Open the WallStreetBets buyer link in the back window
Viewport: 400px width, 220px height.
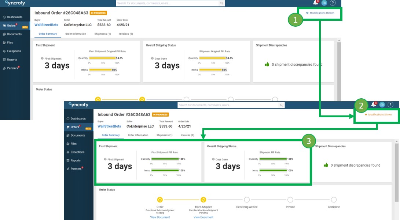pyautogui.click(x=46, y=25)
